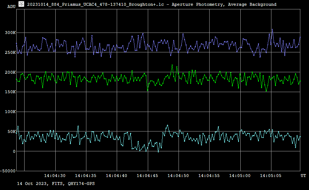Click the 14:04:50 time label
Screen dimensions: 309x190
pyautogui.click(x=178, y=176)
